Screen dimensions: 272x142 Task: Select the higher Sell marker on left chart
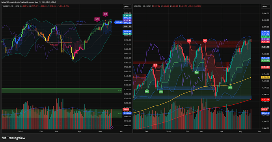(105, 14)
